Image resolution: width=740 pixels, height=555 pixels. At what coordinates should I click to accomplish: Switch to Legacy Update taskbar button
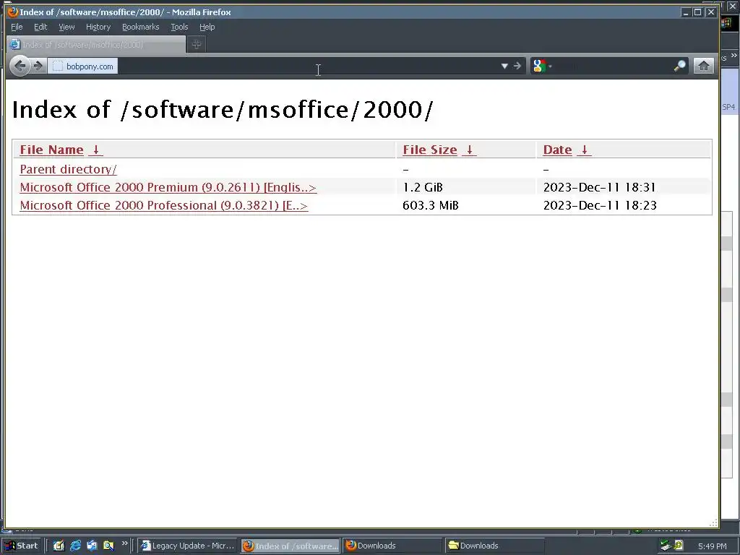188,546
